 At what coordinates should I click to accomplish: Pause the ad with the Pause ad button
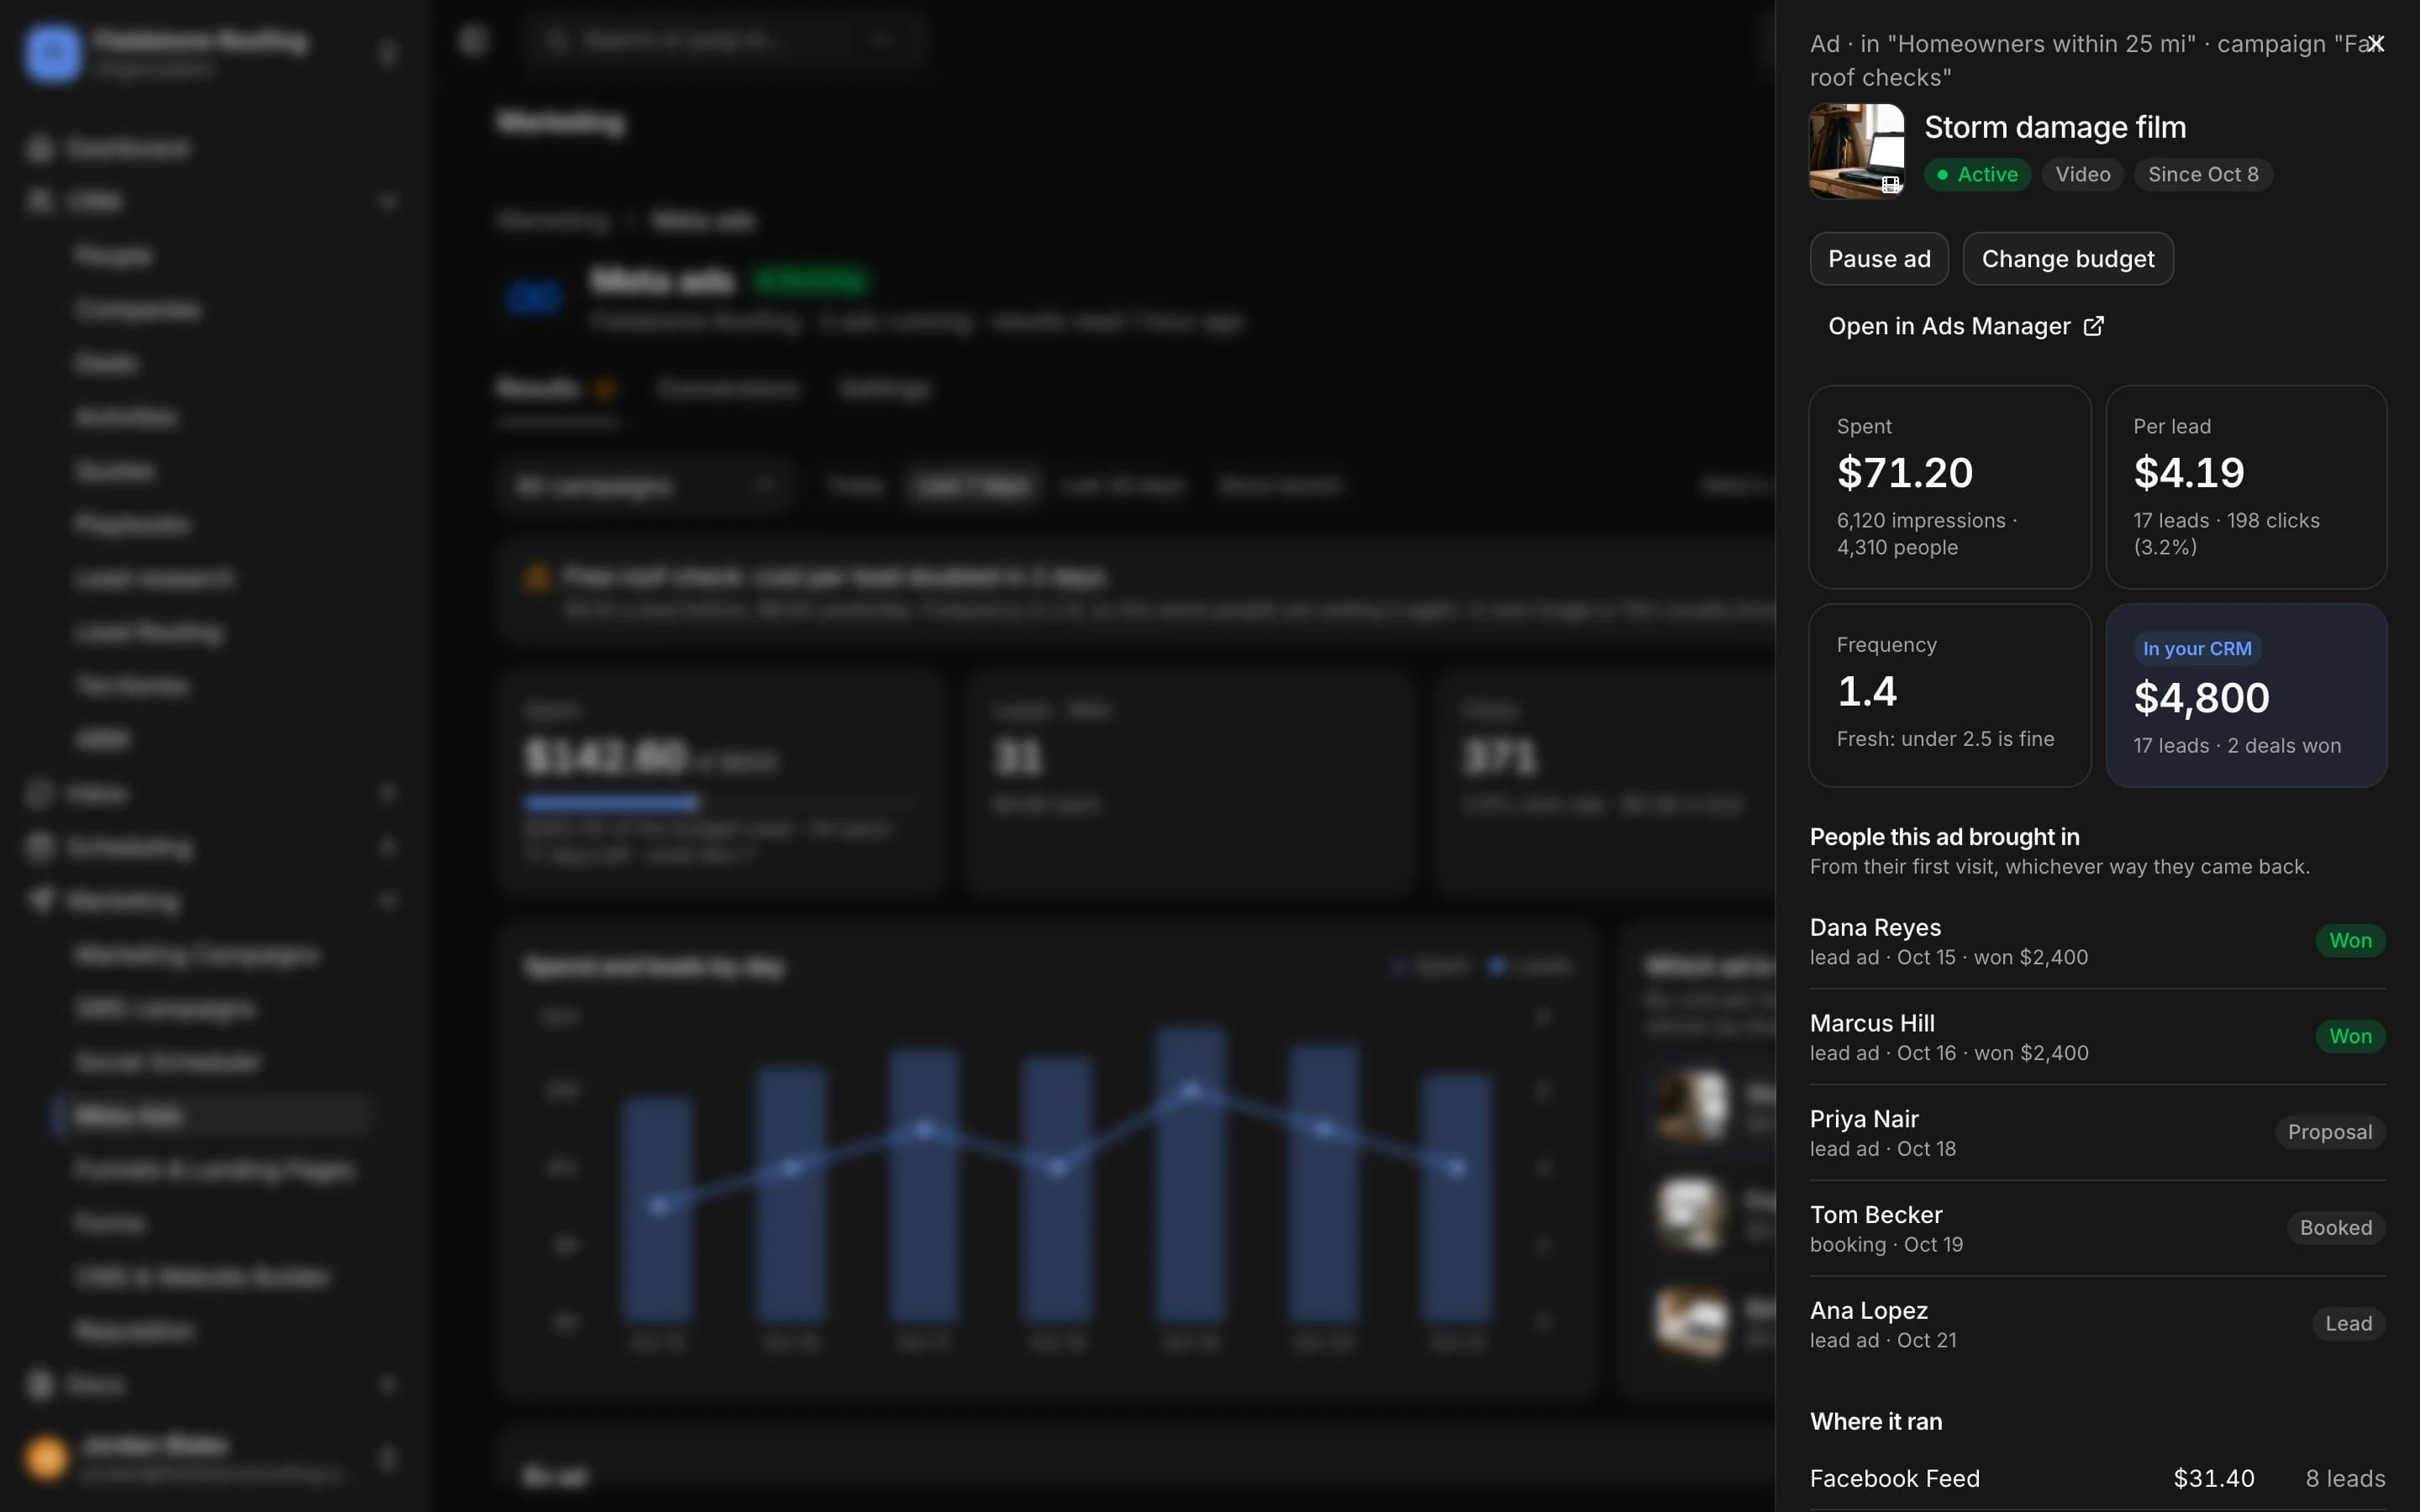tap(1878, 259)
